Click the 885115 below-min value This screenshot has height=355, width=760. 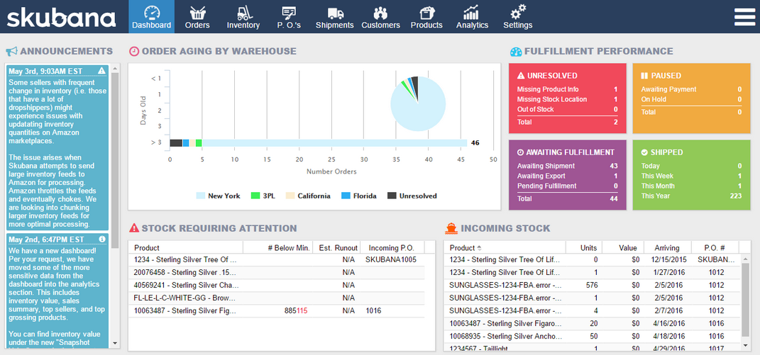tap(295, 310)
